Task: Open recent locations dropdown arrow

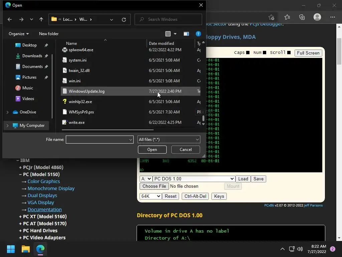Action: tap(31, 19)
